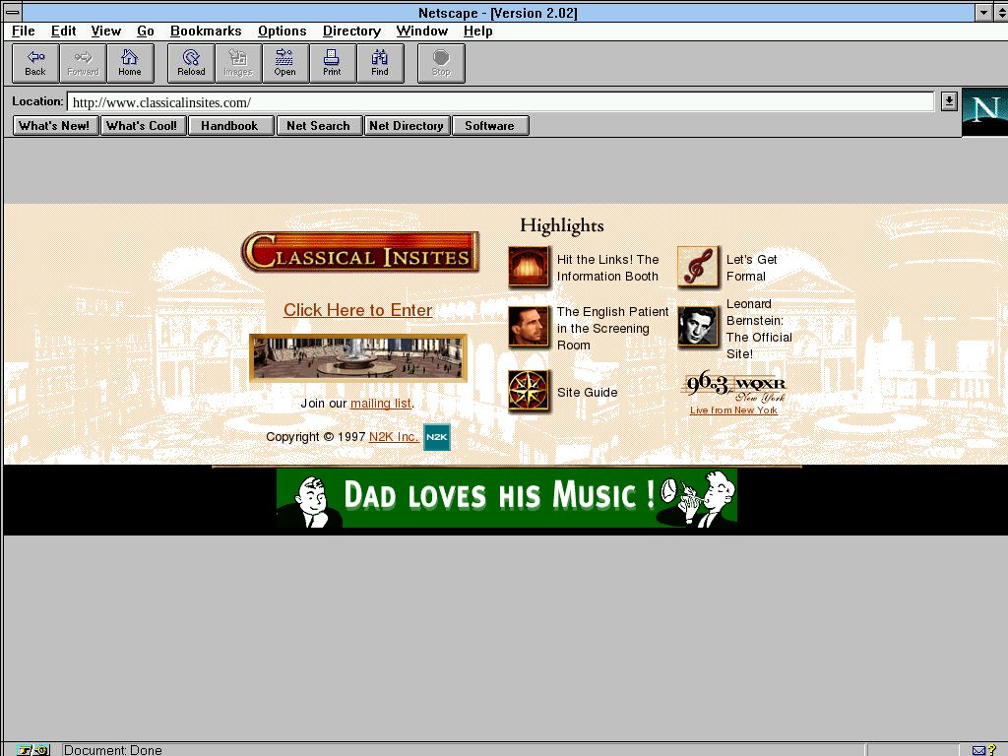This screenshot has height=756, width=1008.
Task: Open the window control menu box
Action: [13, 13]
